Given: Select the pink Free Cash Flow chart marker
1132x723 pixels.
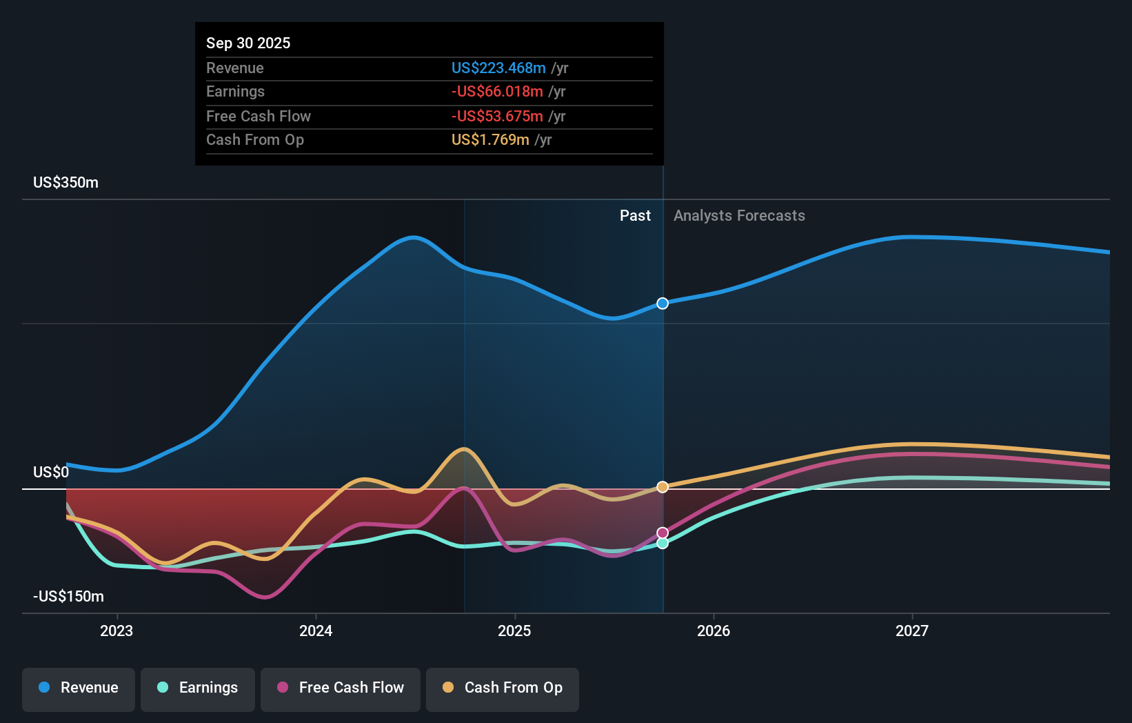Looking at the screenshot, I should (x=662, y=531).
